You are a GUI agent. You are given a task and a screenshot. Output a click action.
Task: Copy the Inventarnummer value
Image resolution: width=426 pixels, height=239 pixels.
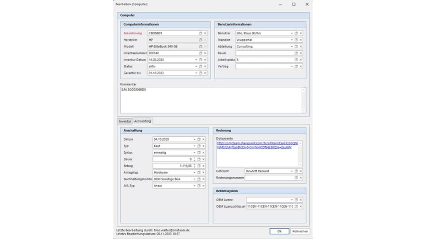tap(201, 53)
